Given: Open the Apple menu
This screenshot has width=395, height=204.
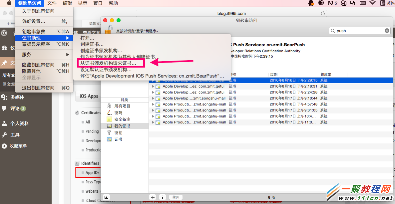Looking at the screenshot, I should click(9, 3).
